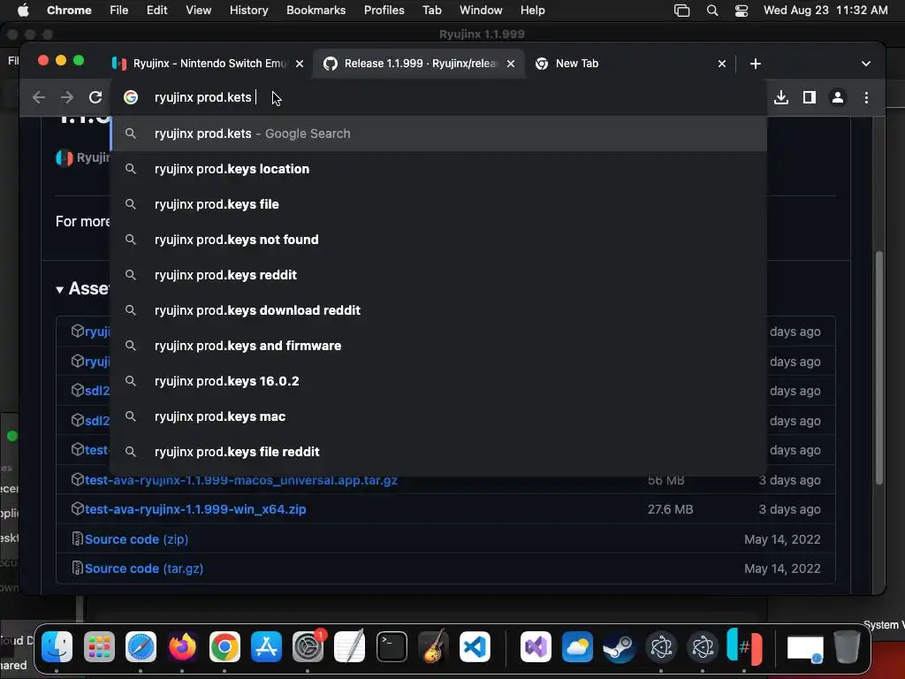Select suggestion ryujinx prod.keys file

click(x=438, y=204)
